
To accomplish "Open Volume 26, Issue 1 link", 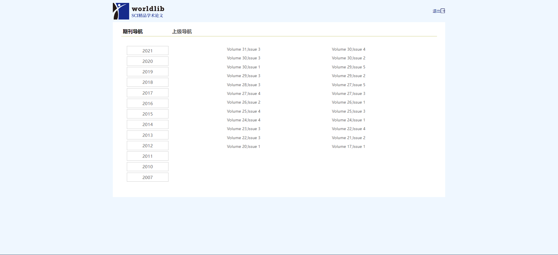I will click(x=348, y=102).
